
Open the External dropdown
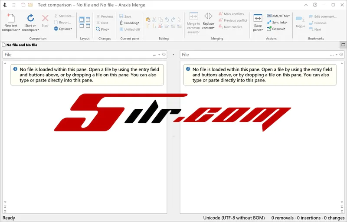coord(276,29)
